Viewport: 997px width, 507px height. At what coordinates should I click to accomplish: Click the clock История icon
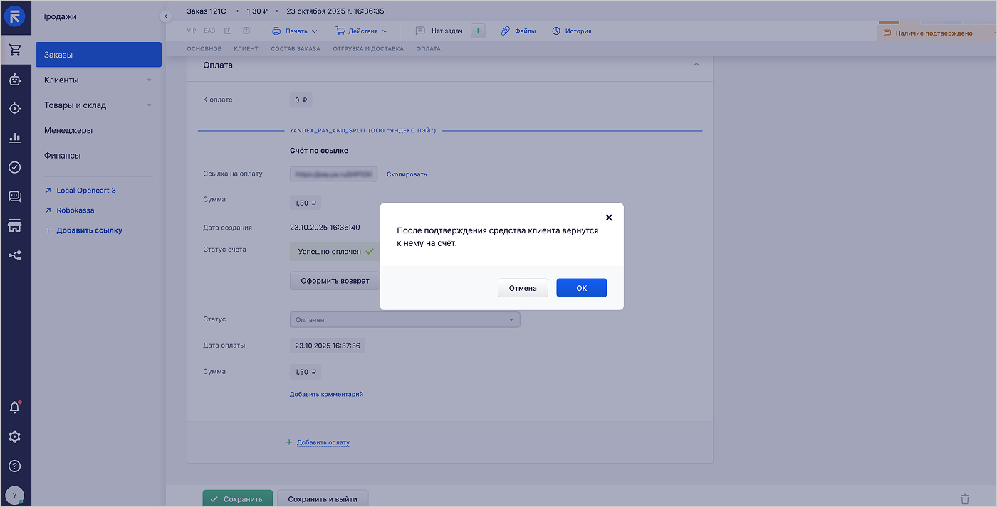point(556,31)
